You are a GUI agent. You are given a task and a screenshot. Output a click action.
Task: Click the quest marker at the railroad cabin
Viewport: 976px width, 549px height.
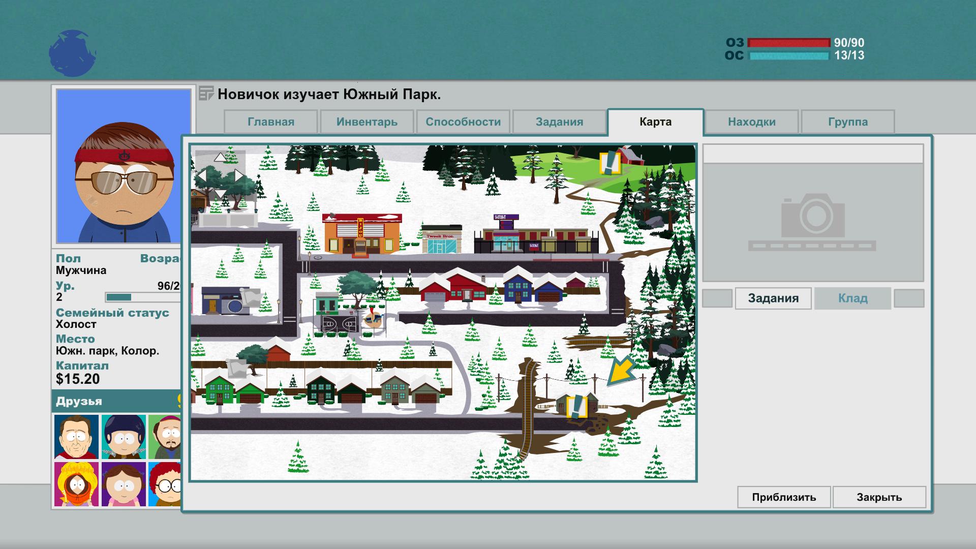click(x=576, y=407)
